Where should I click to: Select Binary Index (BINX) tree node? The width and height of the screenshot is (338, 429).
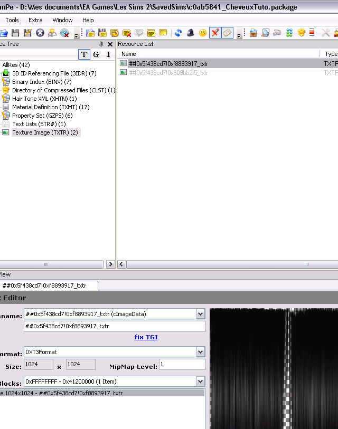pyautogui.click(x=42, y=82)
